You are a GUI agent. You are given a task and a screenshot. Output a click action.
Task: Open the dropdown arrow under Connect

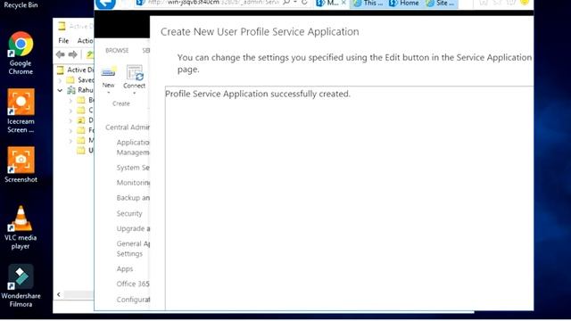pyautogui.click(x=135, y=93)
